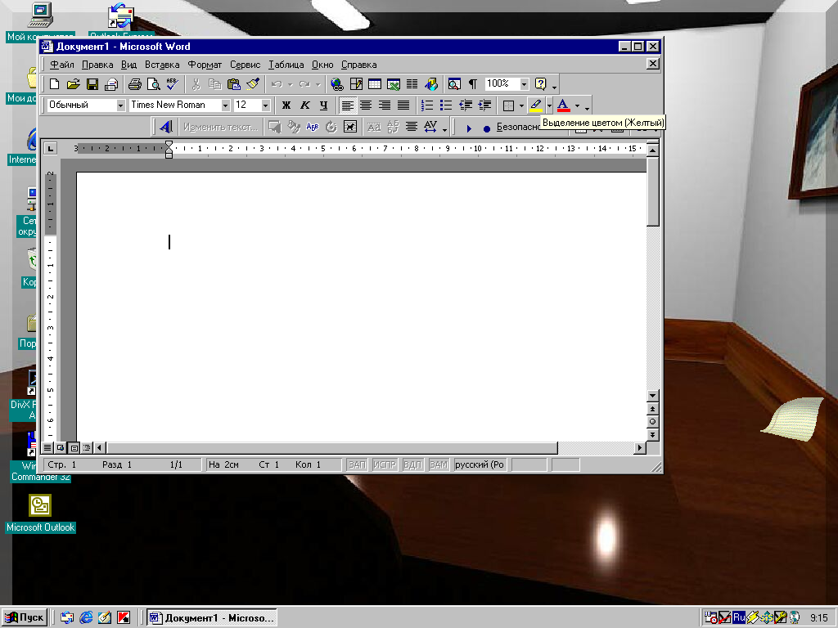
Task: Print the document with the printer icon
Action: (x=135, y=84)
